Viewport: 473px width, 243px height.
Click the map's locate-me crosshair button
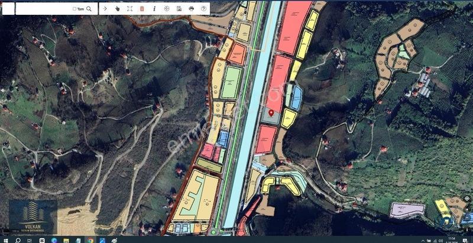[x=467, y=199]
